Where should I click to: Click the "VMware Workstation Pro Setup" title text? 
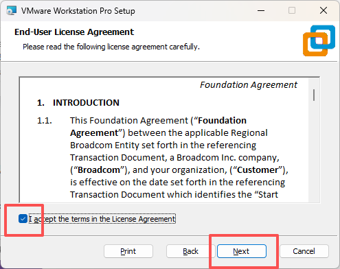click(x=78, y=11)
